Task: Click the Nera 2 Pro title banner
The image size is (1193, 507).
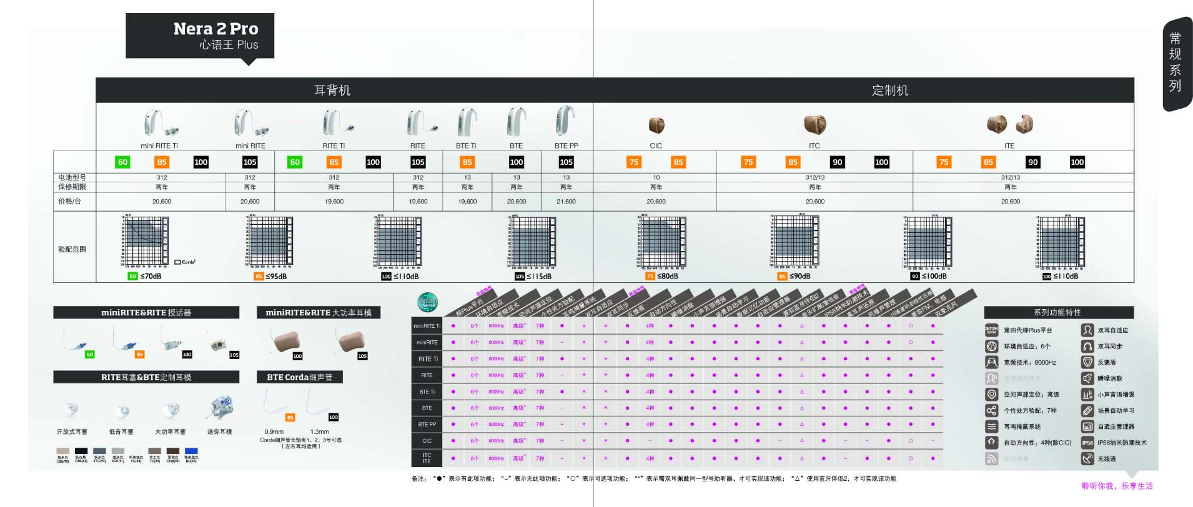Action: point(200,36)
